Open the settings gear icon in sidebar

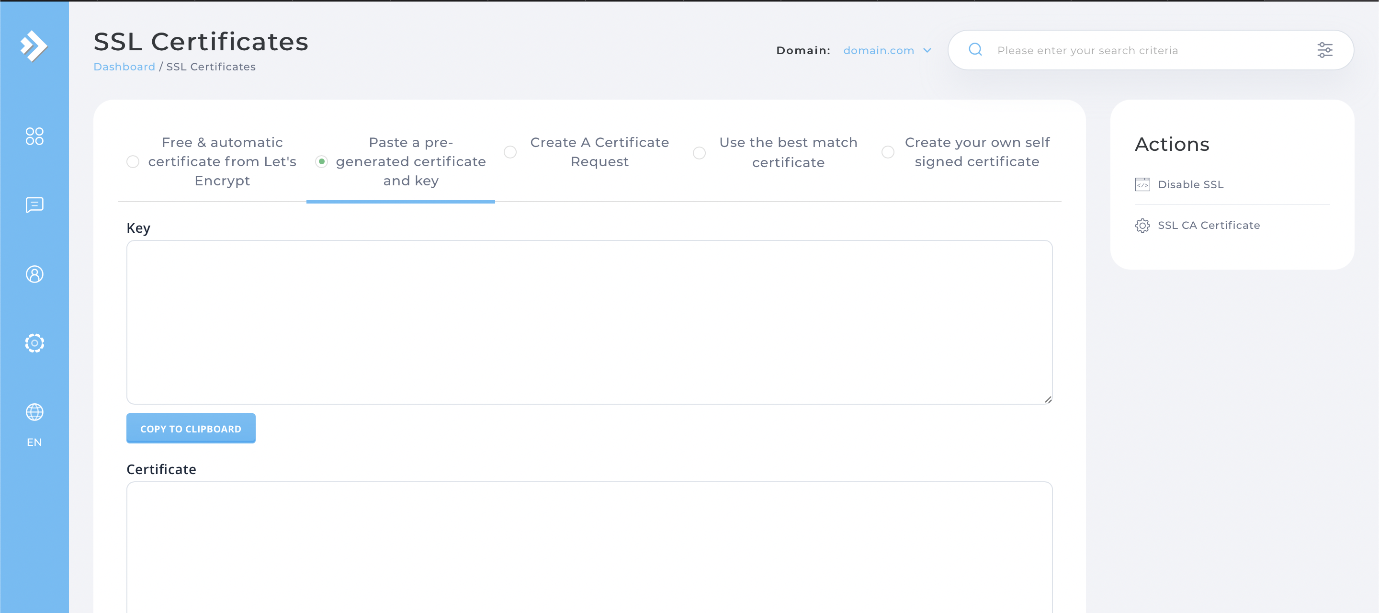tap(34, 342)
